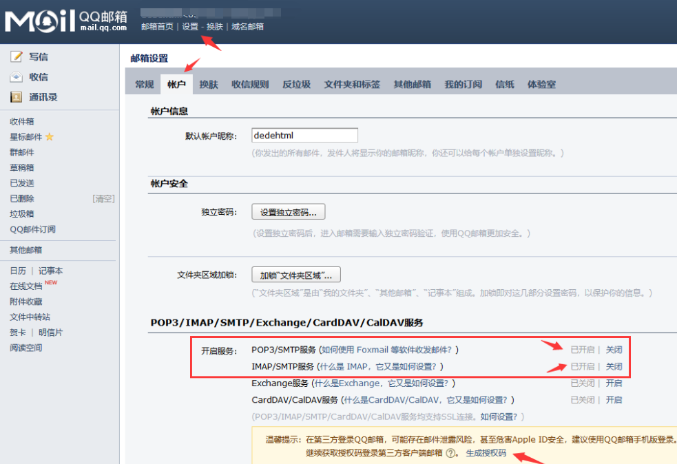The width and height of the screenshot is (677, 464).
Task: Open 其他邮箱 in the sidebar
Action: click(26, 250)
